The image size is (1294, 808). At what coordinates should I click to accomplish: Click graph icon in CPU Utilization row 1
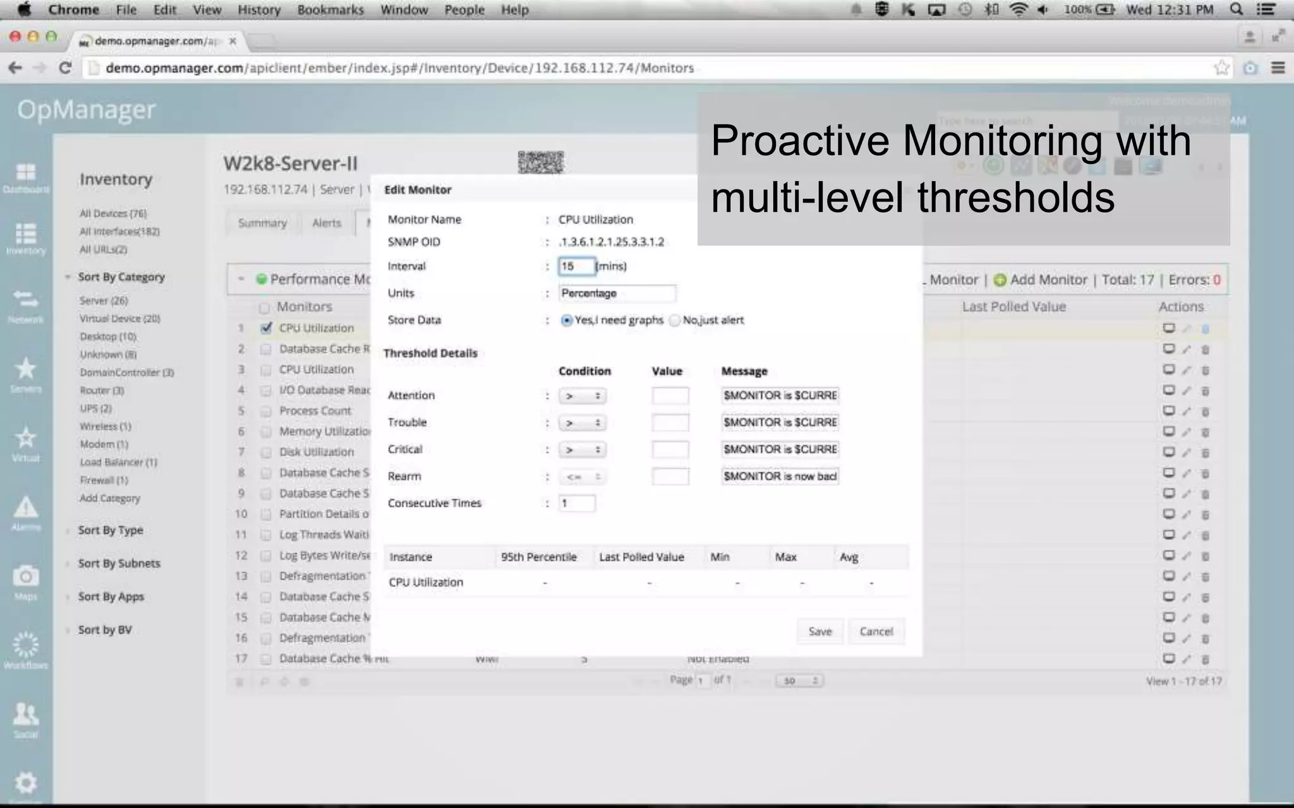click(x=1169, y=328)
